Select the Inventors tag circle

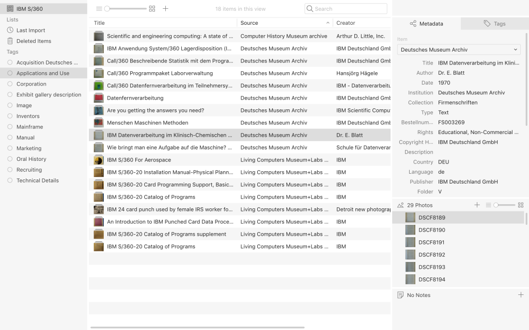tap(10, 116)
